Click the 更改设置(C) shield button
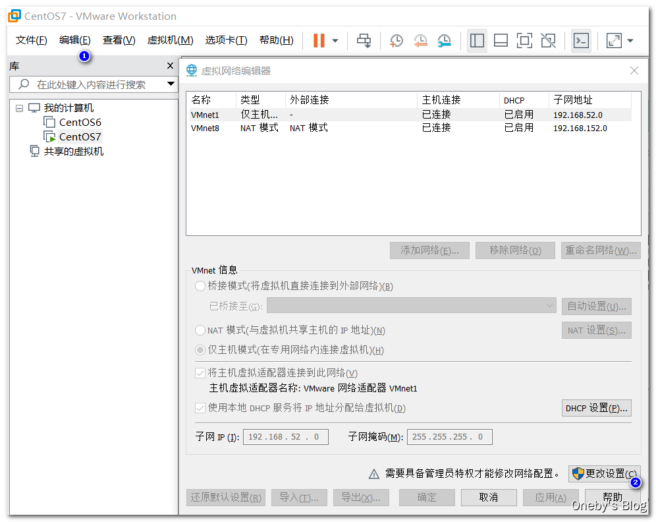The height and width of the screenshot is (522, 656). (604, 473)
